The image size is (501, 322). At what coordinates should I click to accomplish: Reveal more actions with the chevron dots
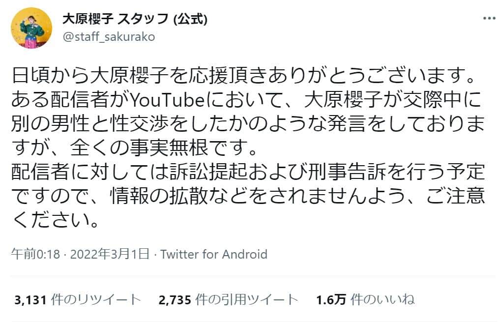(489, 18)
